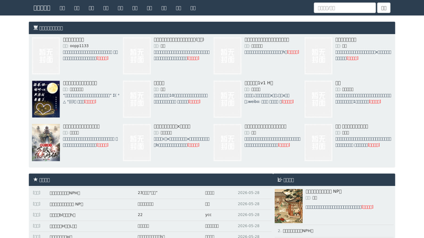The height and width of the screenshot is (238, 424).
Task: Open the moon and heart book cover
Action: (46, 99)
